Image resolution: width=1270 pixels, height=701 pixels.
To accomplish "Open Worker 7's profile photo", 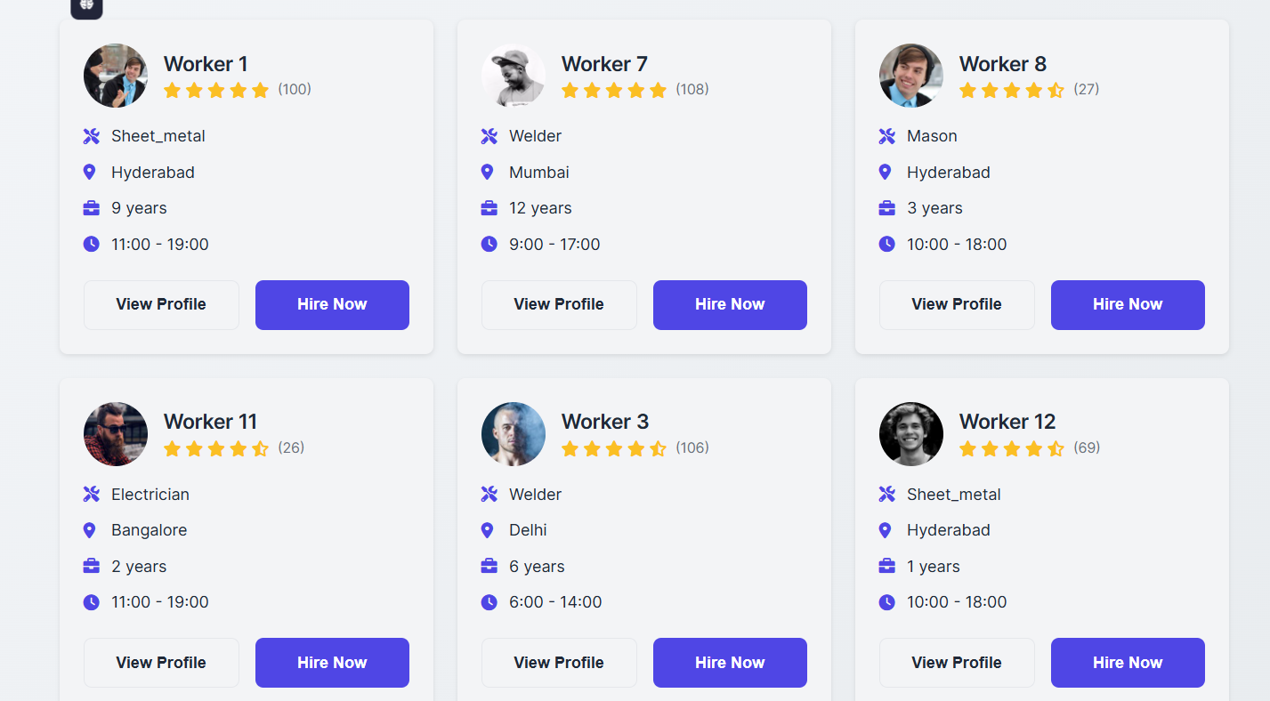I will click(514, 76).
